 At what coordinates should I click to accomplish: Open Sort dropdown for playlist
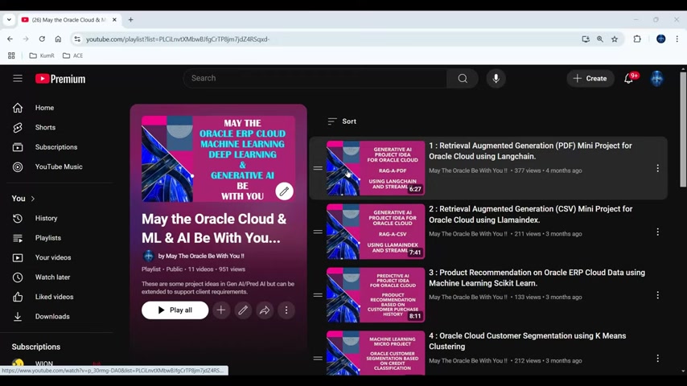[x=342, y=121]
